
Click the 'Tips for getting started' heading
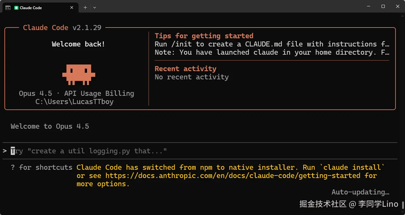(x=204, y=36)
